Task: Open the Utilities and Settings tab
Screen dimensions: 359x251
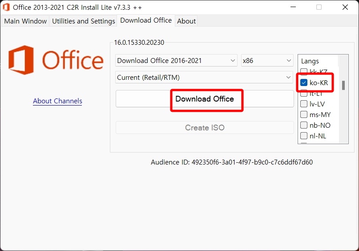Action: coord(84,21)
